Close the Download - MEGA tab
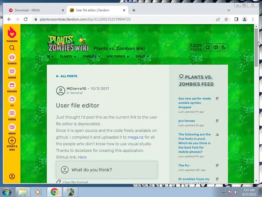The width and height of the screenshot is (262, 197). click(x=63, y=10)
